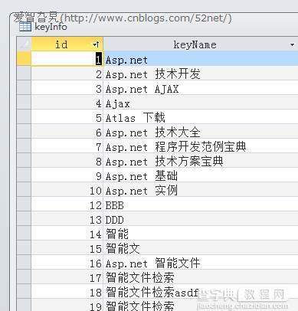
Task: Click the id column header
Action: pos(67,44)
